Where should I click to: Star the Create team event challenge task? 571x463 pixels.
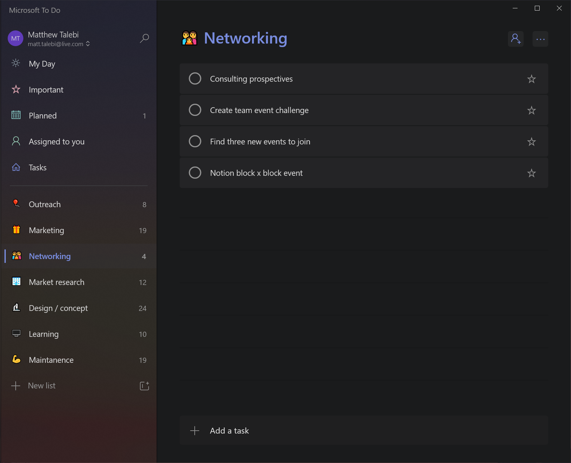point(531,110)
